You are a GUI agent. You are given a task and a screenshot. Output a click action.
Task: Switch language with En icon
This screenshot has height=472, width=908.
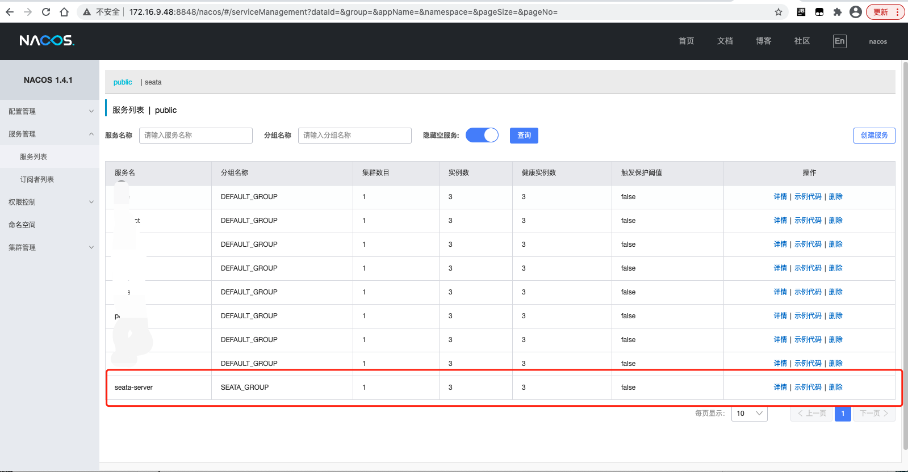tap(840, 41)
